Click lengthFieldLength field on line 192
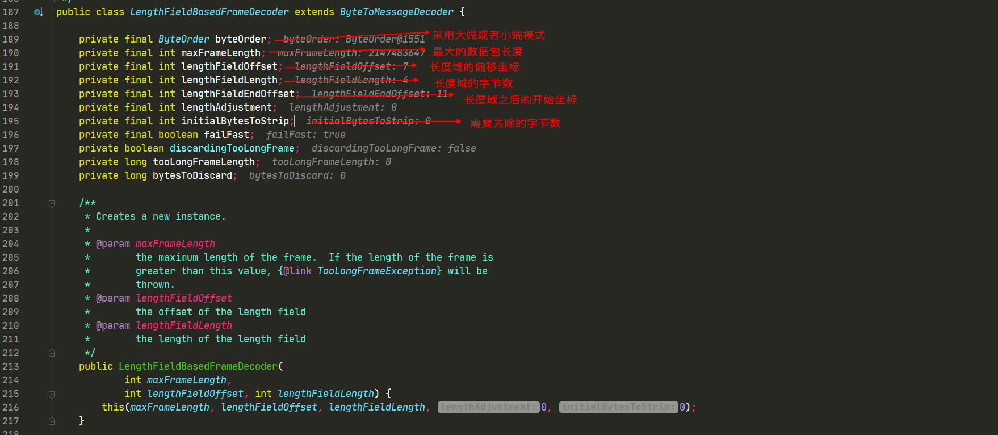Viewport: 998px width, 435px height. (229, 80)
